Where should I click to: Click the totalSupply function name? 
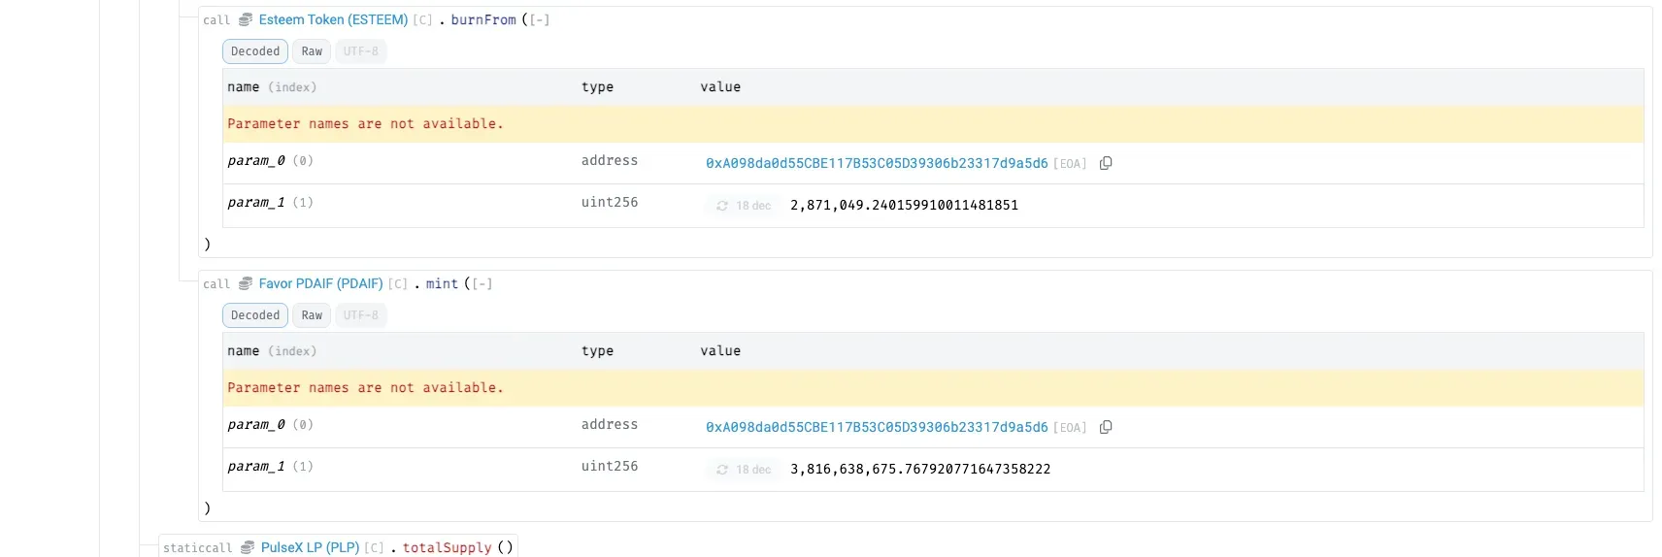[x=447, y=547]
